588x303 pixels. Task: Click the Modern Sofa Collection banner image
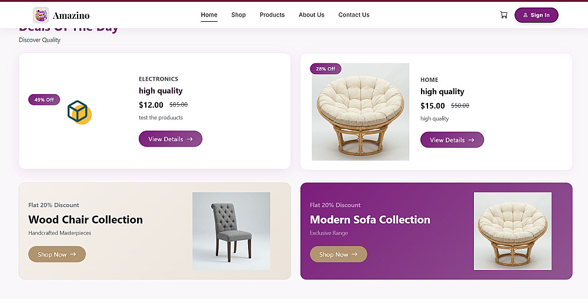click(x=512, y=231)
